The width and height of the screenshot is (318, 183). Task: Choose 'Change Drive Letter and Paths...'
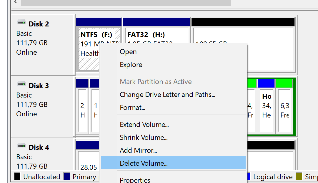pyautogui.click(x=167, y=94)
